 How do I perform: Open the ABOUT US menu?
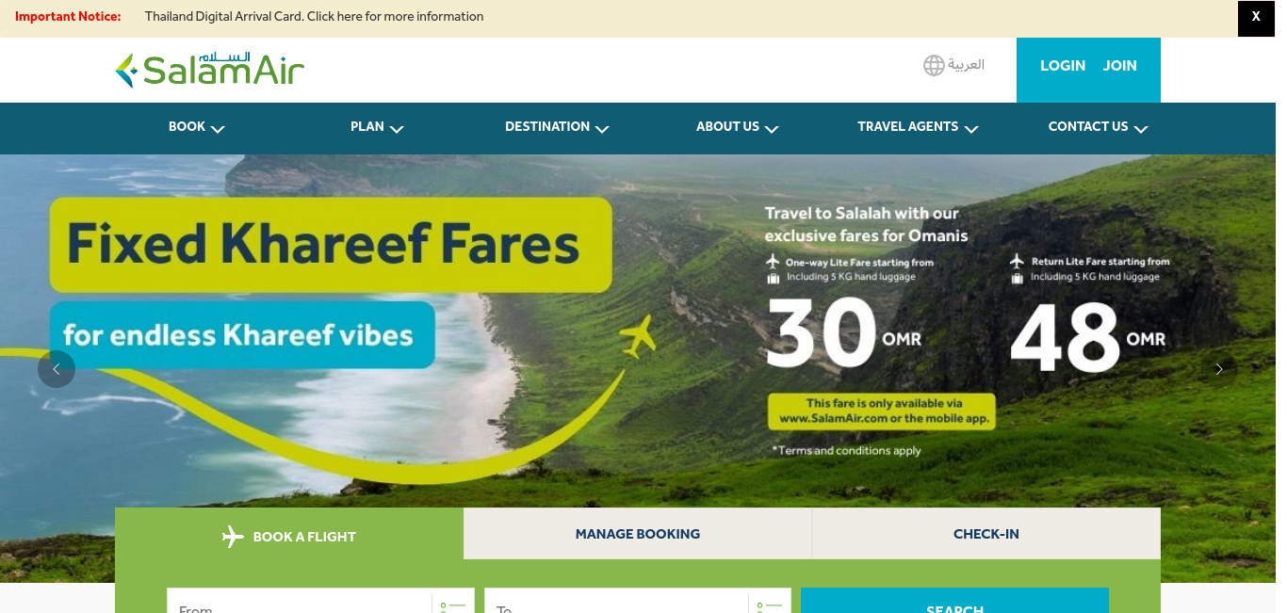pos(737,127)
